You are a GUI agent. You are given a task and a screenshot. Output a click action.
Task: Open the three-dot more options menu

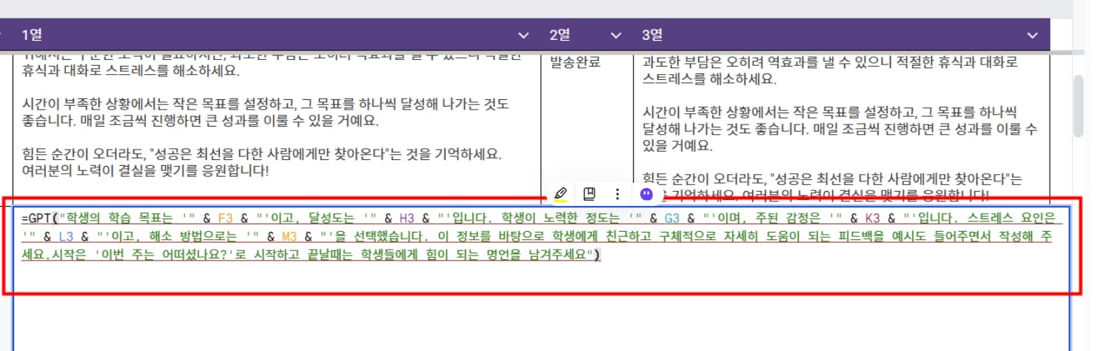pos(617,195)
